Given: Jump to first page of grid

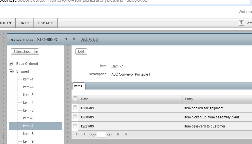Looking at the screenshot, I should (x=76, y=134).
